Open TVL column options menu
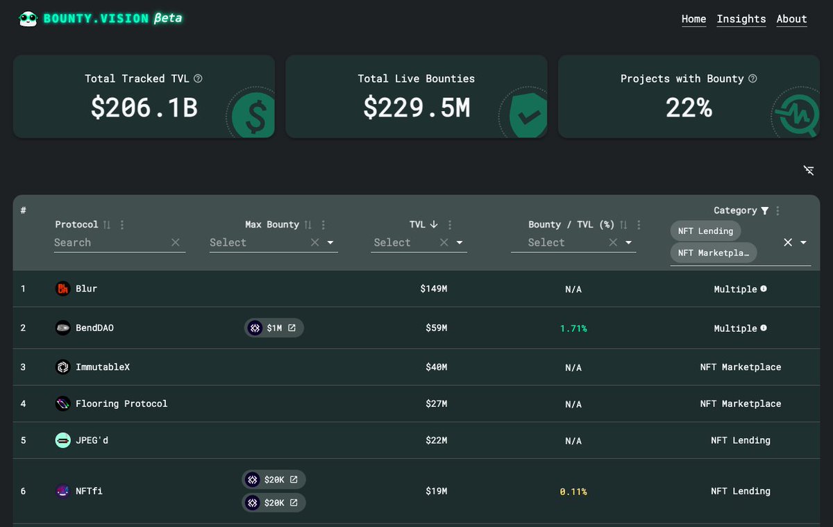This screenshot has height=527, width=833. 450,224
